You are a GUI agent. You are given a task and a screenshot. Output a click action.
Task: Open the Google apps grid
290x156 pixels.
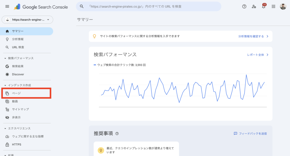(x=273, y=6)
